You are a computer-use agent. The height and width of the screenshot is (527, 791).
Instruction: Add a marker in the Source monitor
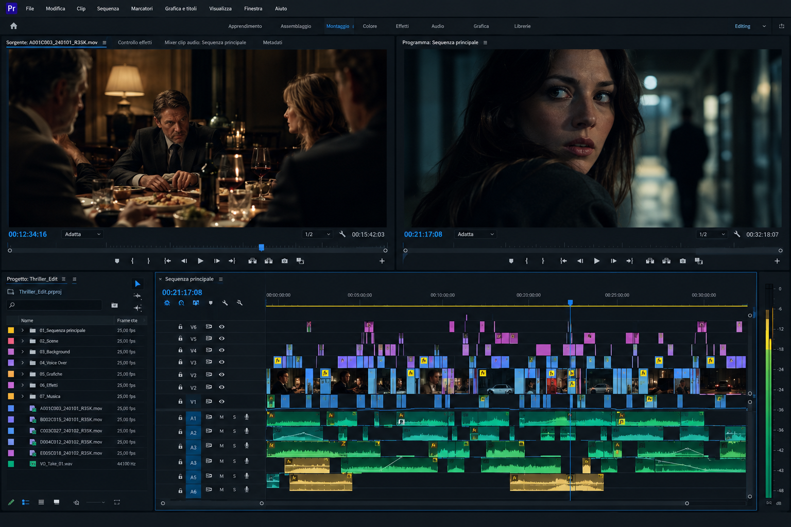click(117, 261)
